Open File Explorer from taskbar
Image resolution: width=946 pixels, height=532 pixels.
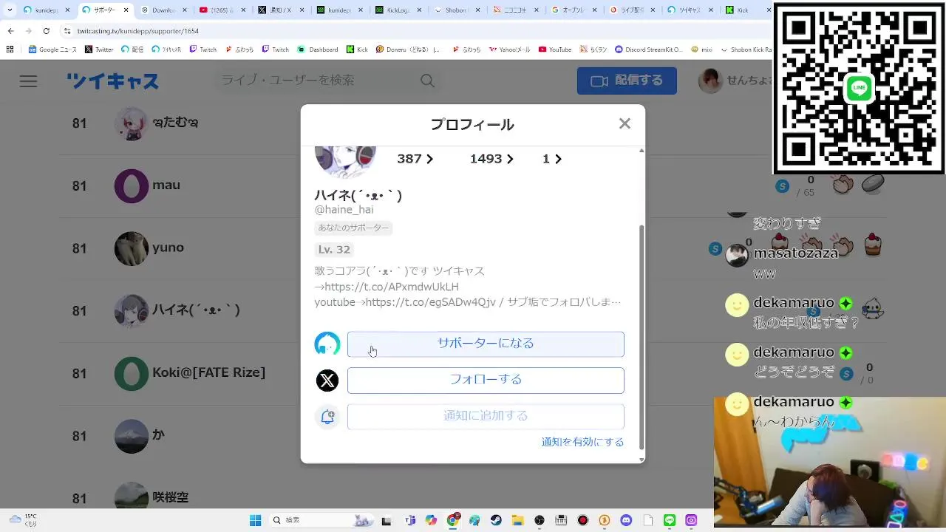tap(517, 520)
